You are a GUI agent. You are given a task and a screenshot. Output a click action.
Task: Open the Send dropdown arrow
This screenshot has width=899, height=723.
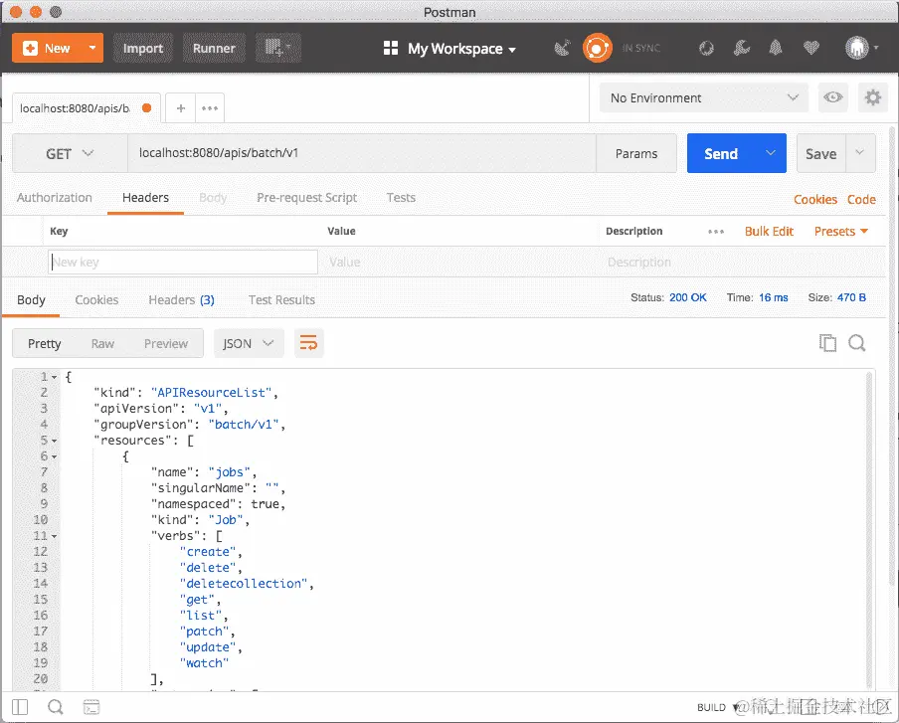(771, 153)
